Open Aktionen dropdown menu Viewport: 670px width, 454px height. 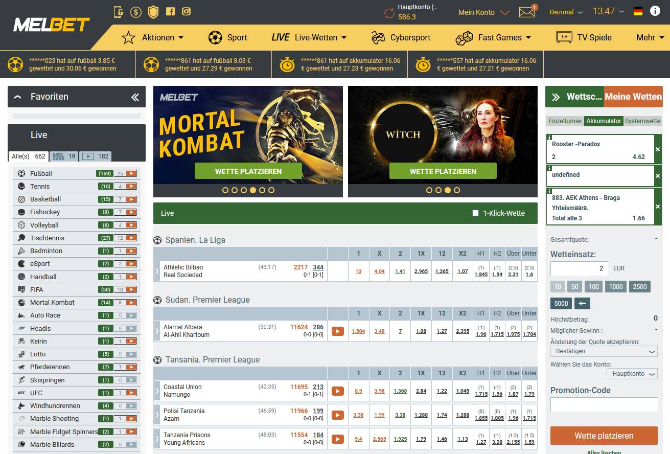coord(152,37)
